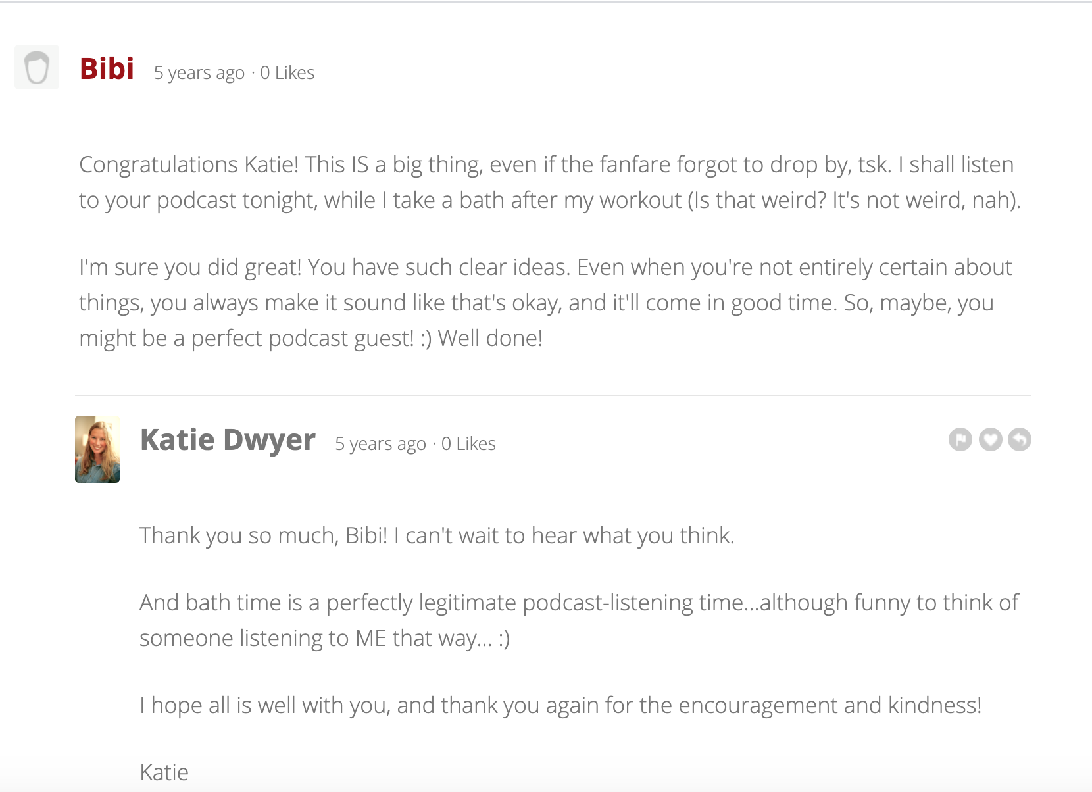Click the line starting "I hope all is well"
1092x792 pixels.
tap(560, 705)
